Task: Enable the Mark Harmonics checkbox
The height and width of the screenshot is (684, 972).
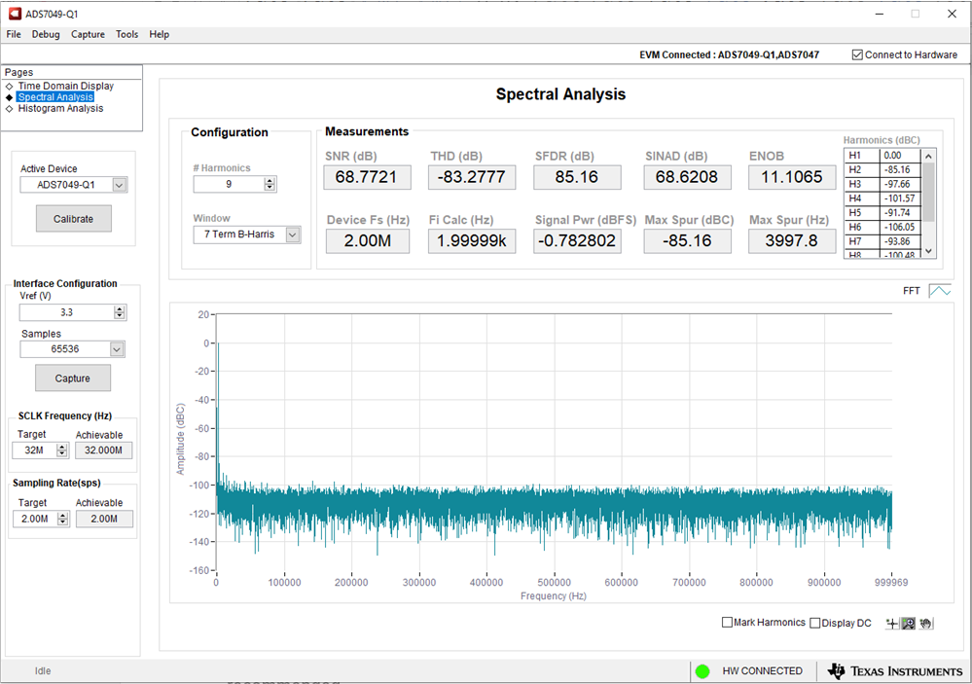Action: pos(728,623)
